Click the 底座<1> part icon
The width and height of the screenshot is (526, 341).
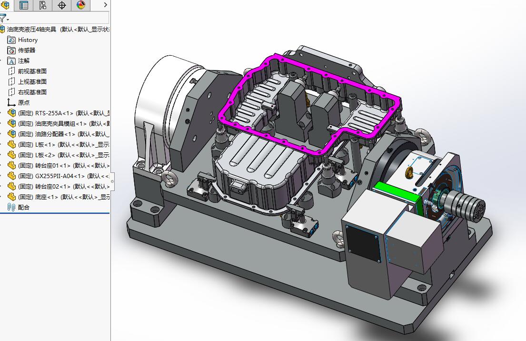[11, 196]
